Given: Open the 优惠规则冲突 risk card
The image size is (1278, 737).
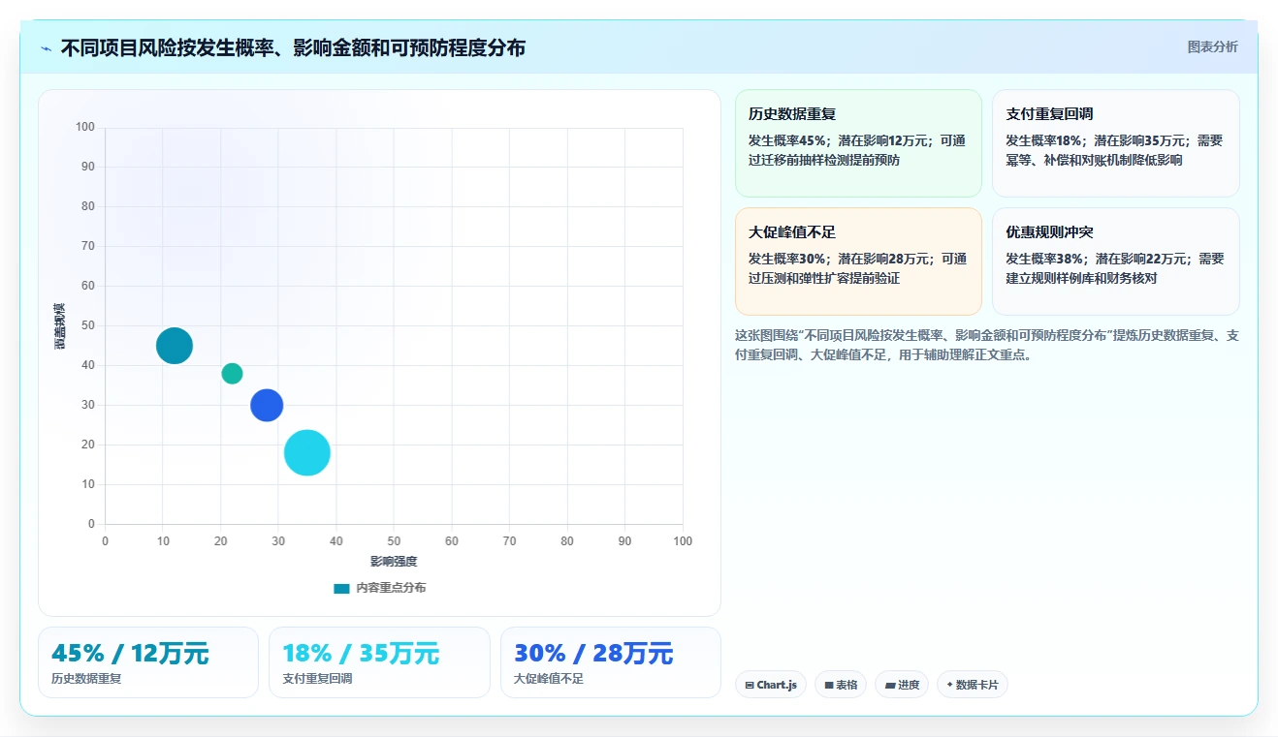Looking at the screenshot, I should click(x=1115, y=261).
